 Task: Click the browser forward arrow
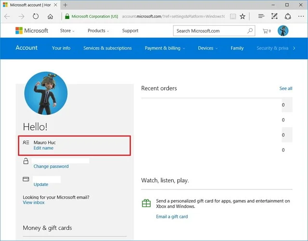[x=21, y=16]
